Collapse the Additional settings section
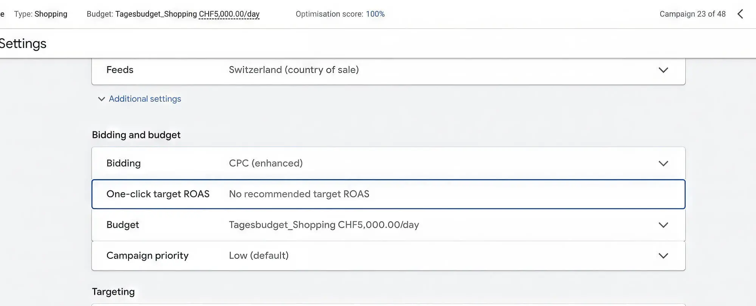This screenshot has height=306, width=756. (x=144, y=99)
